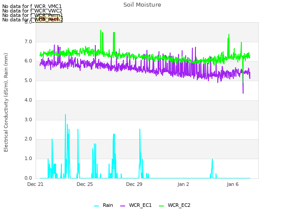Toggle the WCR_EC2 legend entry

175,205
